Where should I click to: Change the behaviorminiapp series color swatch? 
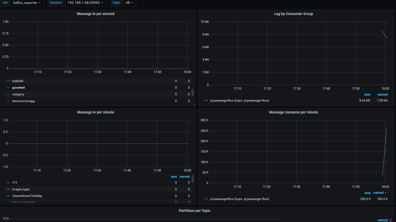click(x=8, y=101)
